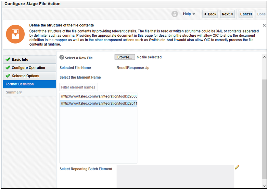Click the Next > button
This screenshot has height=189, width=268.
228,14
